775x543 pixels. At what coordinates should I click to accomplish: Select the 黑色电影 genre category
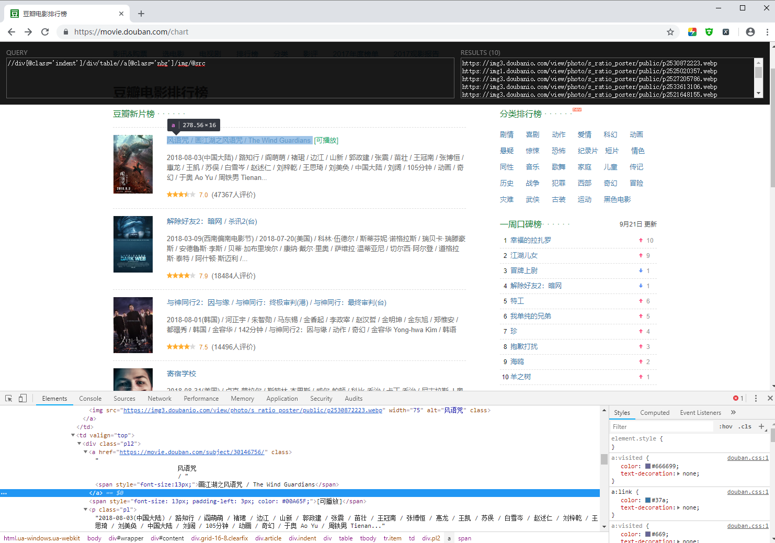(x=618, y=199)
